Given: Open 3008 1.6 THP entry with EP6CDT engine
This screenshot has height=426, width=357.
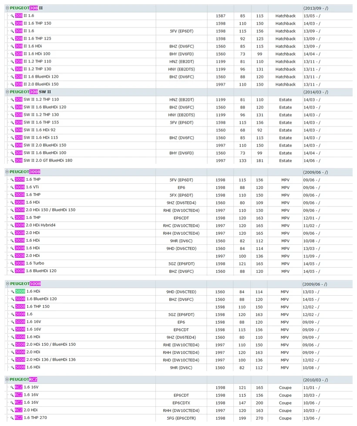Looking at the screenshot, I should (x=27, y=217).
